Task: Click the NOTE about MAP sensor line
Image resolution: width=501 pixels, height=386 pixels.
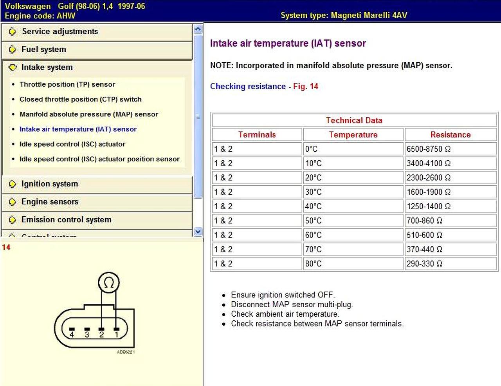Action: (331, 65)
